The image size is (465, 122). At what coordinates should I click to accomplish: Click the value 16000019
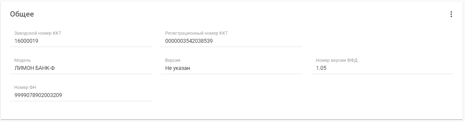[x=26, y=41]
